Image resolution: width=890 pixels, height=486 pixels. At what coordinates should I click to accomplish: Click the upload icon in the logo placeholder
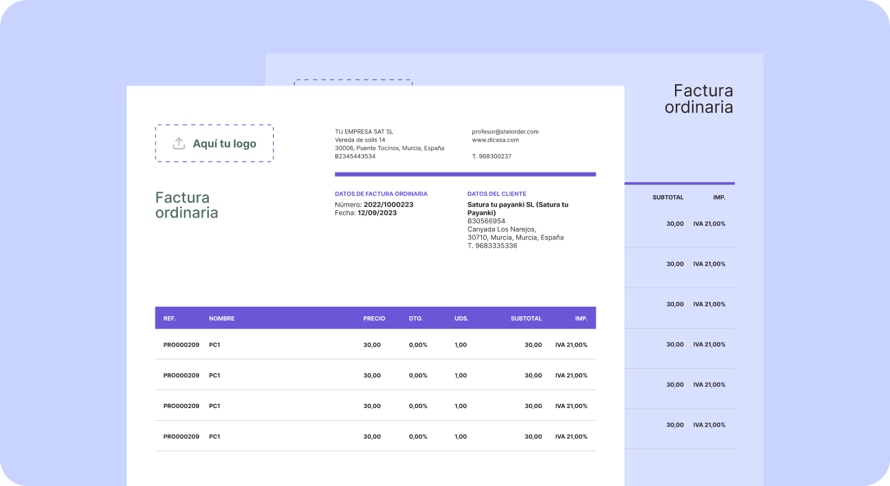(179, 144)
